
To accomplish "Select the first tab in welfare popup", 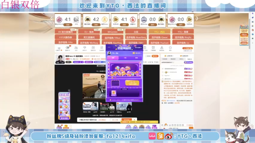I will (113, 58).
